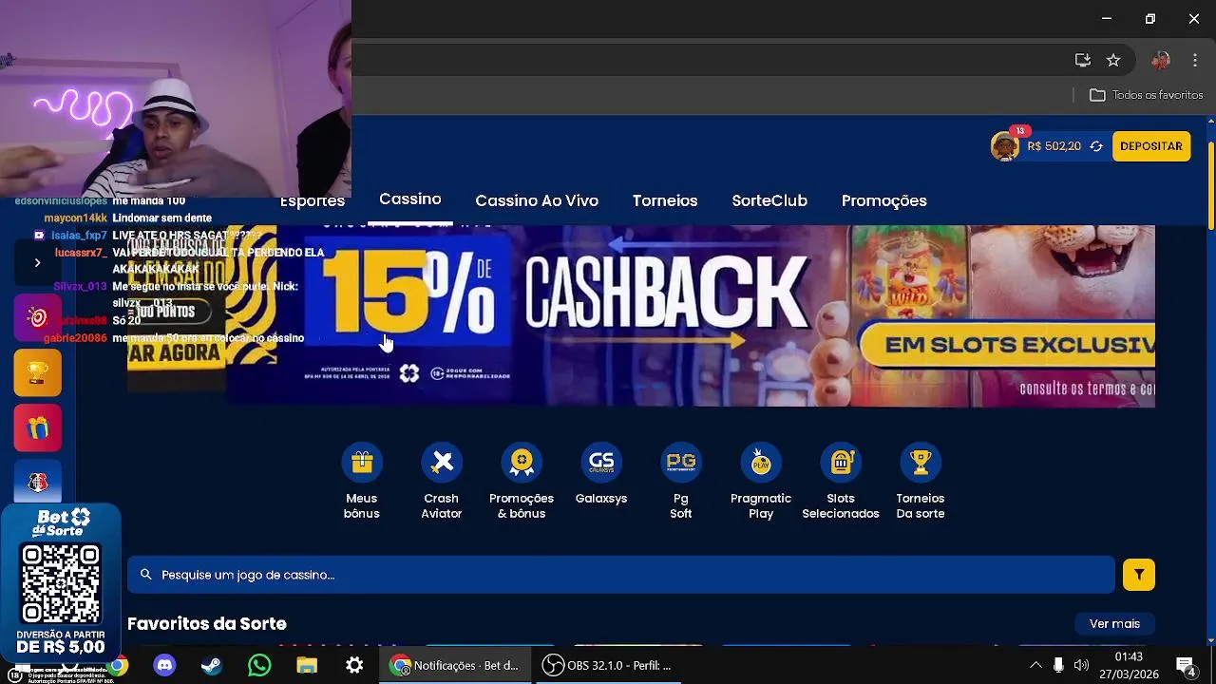Click the install app icon in address bar

click(x=1083, y=60)
